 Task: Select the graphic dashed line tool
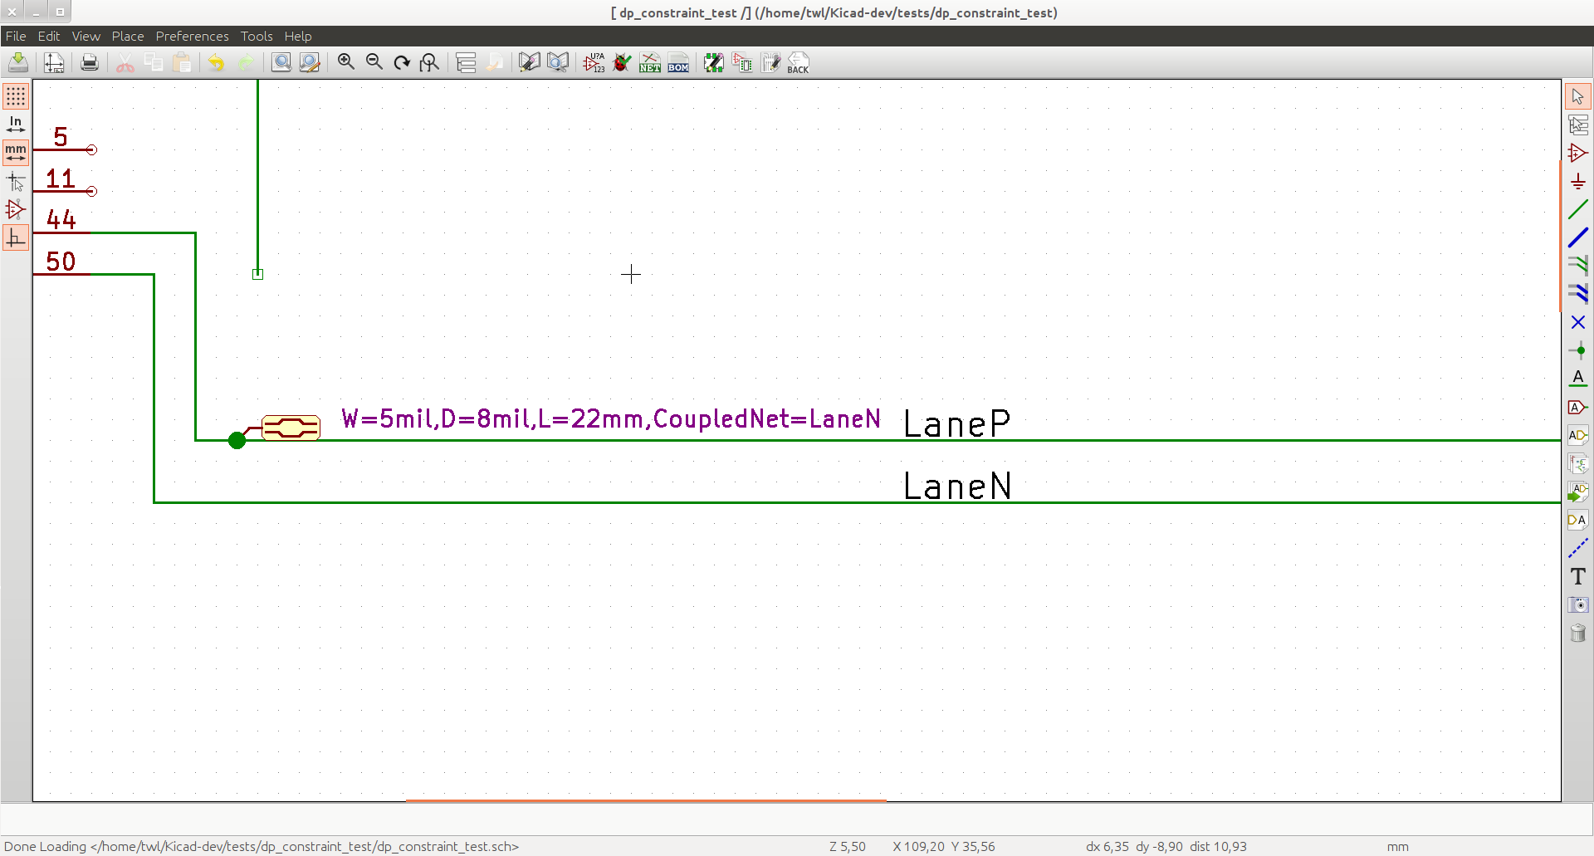[1578, 548]
